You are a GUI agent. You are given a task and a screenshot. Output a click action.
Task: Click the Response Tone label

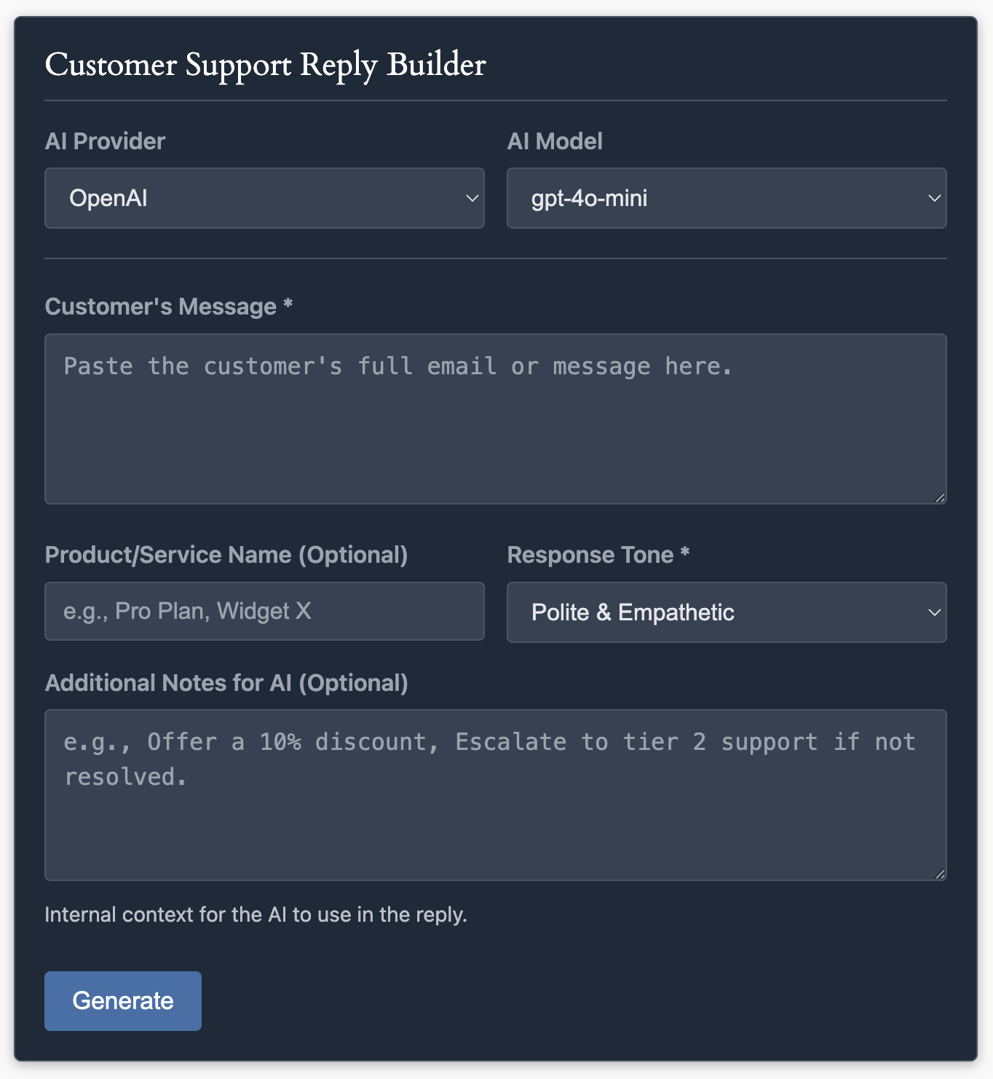(x=598, y=555)
